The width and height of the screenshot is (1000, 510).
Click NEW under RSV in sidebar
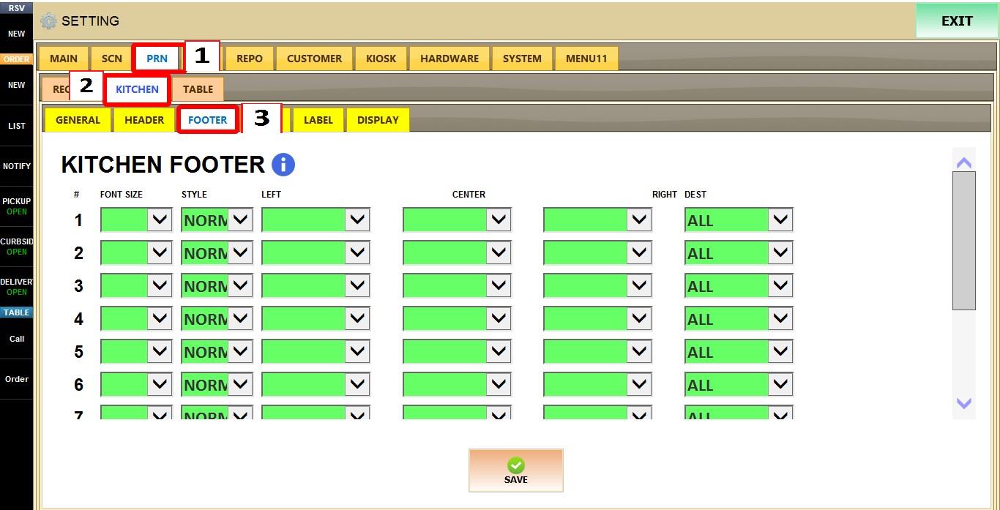coord(16,34)
